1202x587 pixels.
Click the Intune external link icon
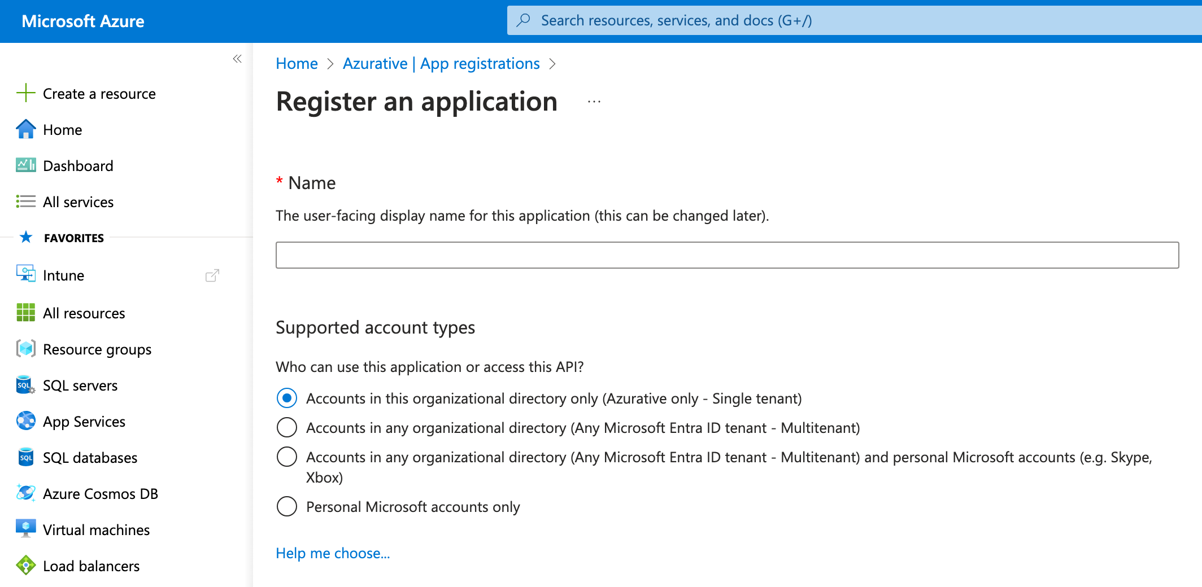(212, 275)
